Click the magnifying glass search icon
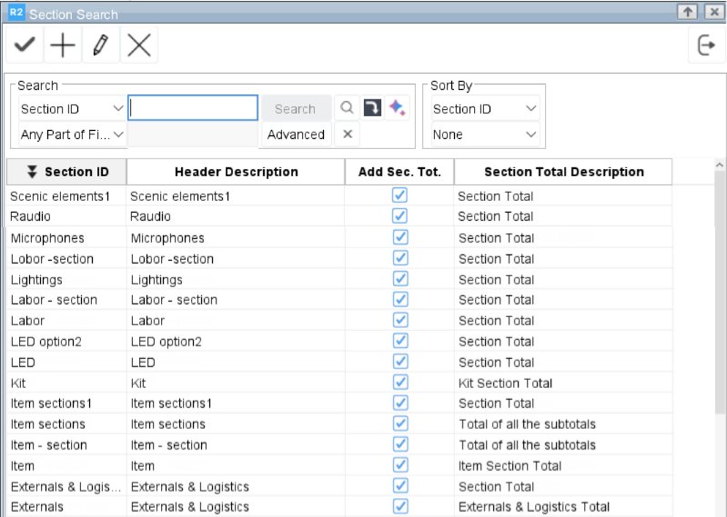This screenshot has height=517, width=727. point(347,108)
